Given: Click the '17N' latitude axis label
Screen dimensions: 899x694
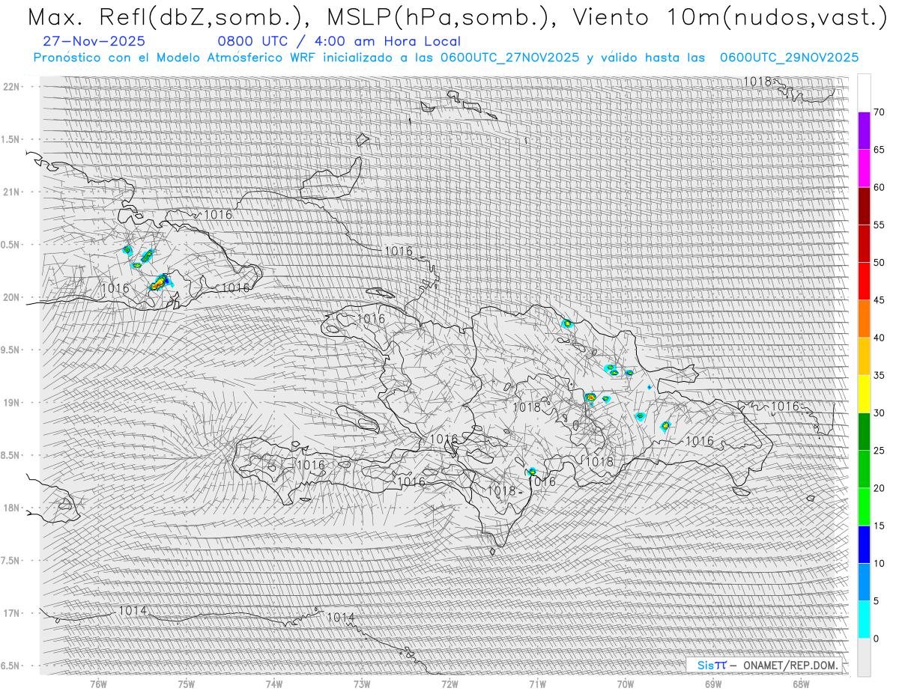Looking at the screenshot, I should (x=10, y=613).
